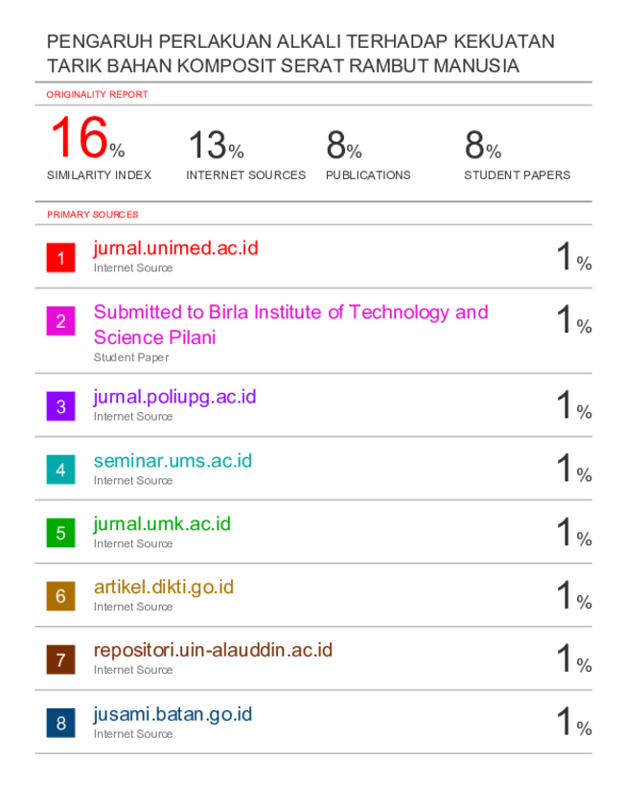Open the jurnal.umk.ac.id source link

[162, 524]
